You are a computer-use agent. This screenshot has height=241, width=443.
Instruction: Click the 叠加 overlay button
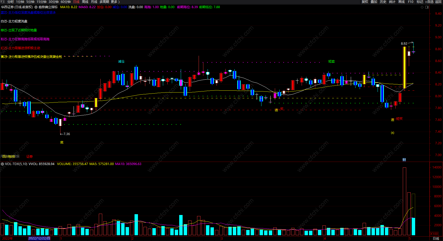374,2
